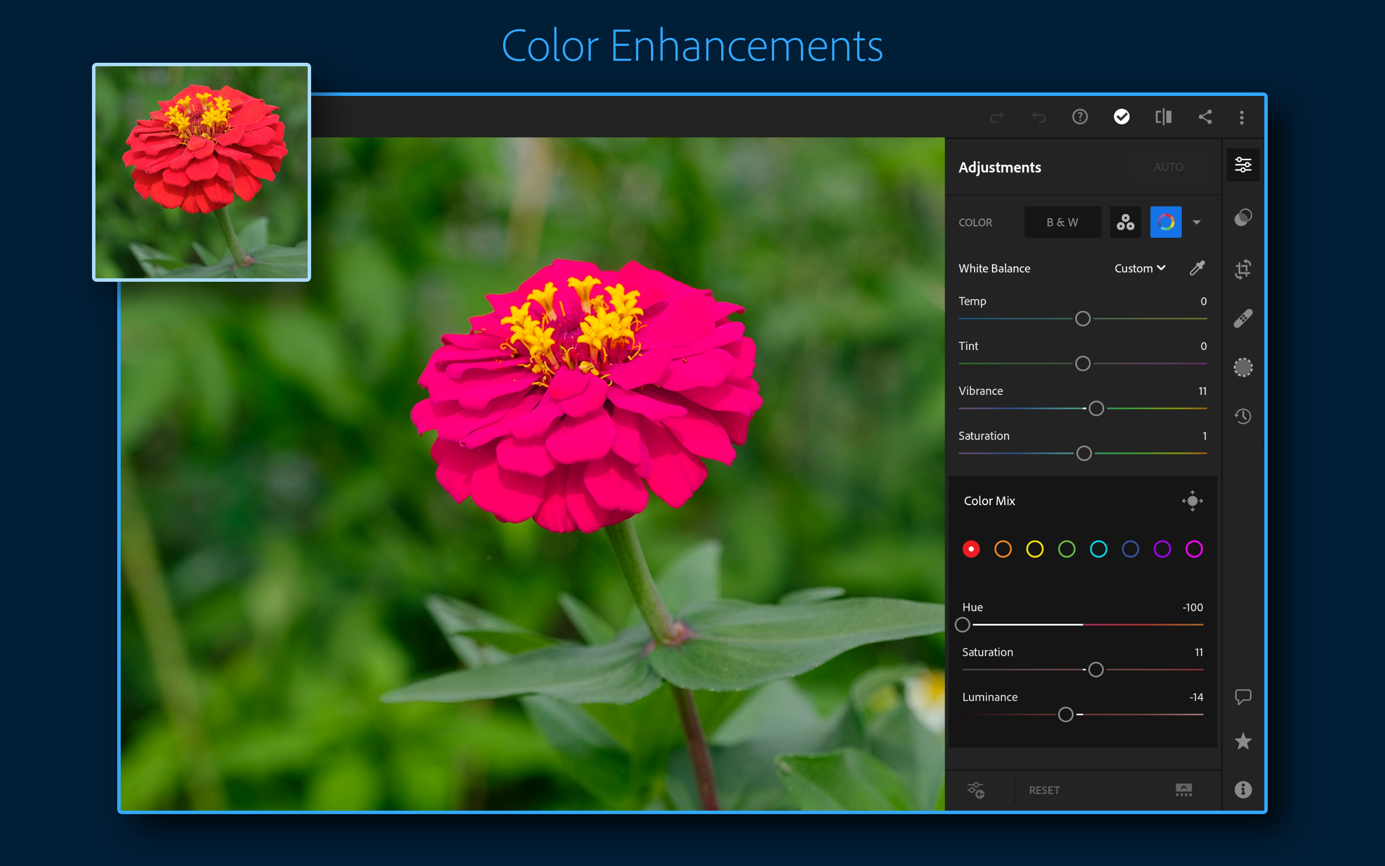Screen dimensions: 1385x866
Task: Open the White Balance Custom dropdown
Action: click(x=1139, y=268)
